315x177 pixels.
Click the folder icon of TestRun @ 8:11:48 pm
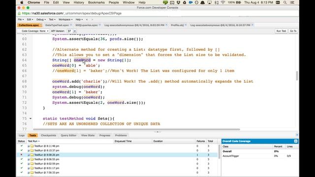point(32,146)
